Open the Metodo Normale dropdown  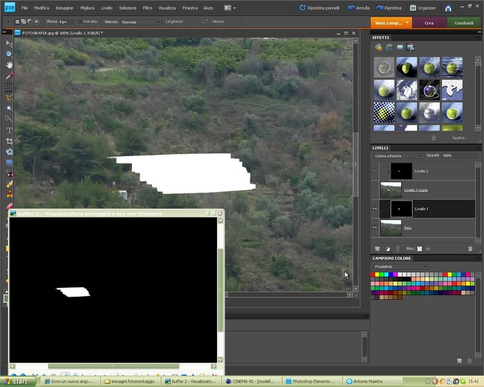141,22
